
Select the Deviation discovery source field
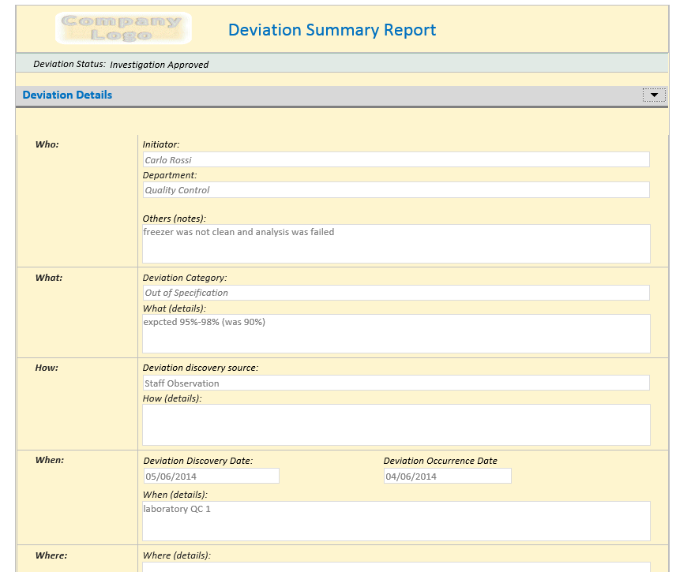[396, 383]
